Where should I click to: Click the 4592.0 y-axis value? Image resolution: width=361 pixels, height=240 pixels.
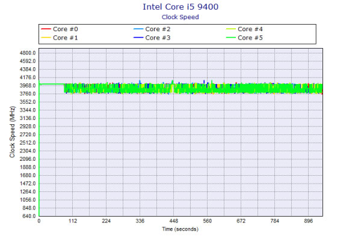pyautogui.click(x=28, y=61)
